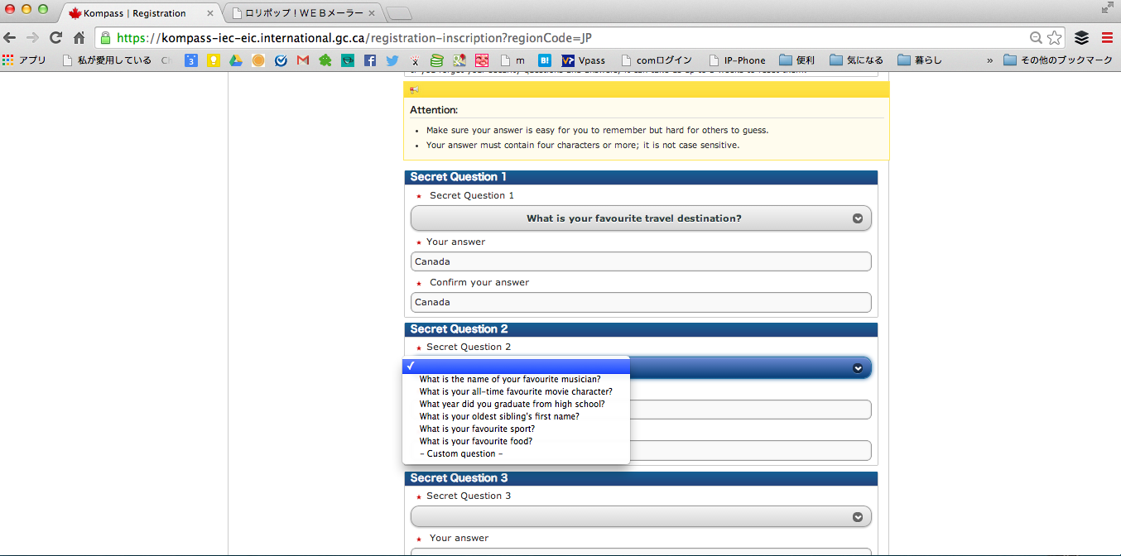This screenshot has height=556, width=1121.
Task: Open the Vpass bookmark link
Action: (x=584, y=60)
